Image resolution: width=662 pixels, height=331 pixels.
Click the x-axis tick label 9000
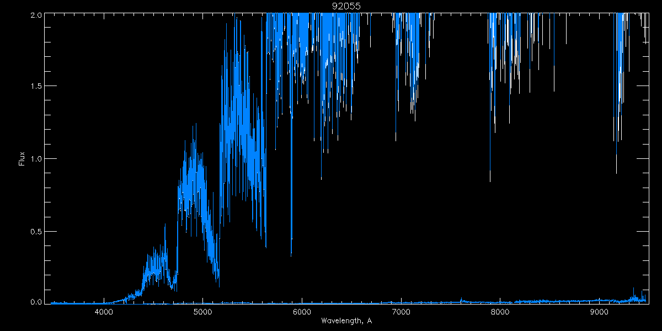[599, 312]
